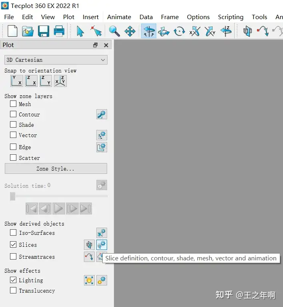Snap to default 3D XYZ orientation view
Screen dimensions: 283x307
pyautogui.click(x=60, y=81)
